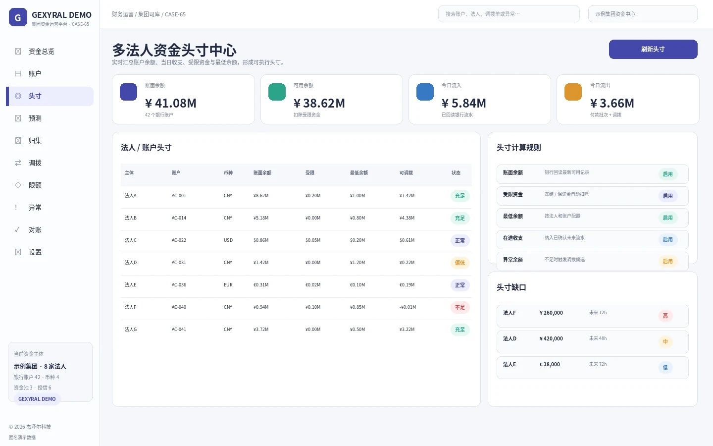Go to the 归集 section

[50, 141]
